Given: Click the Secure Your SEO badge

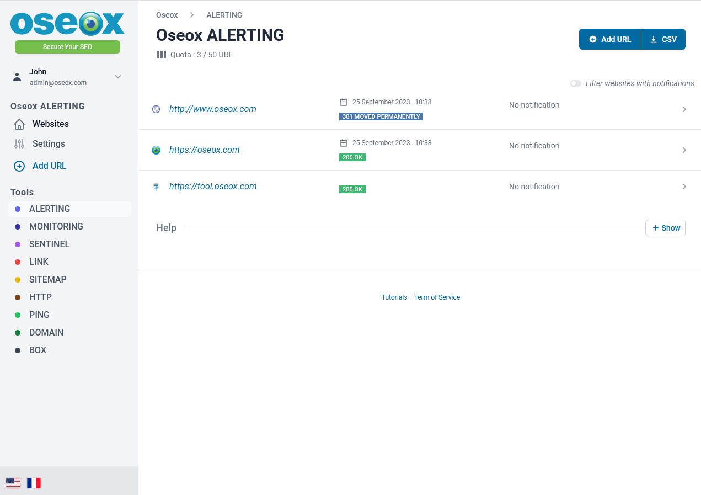Looking at the screenshot, I should point(67,47).
